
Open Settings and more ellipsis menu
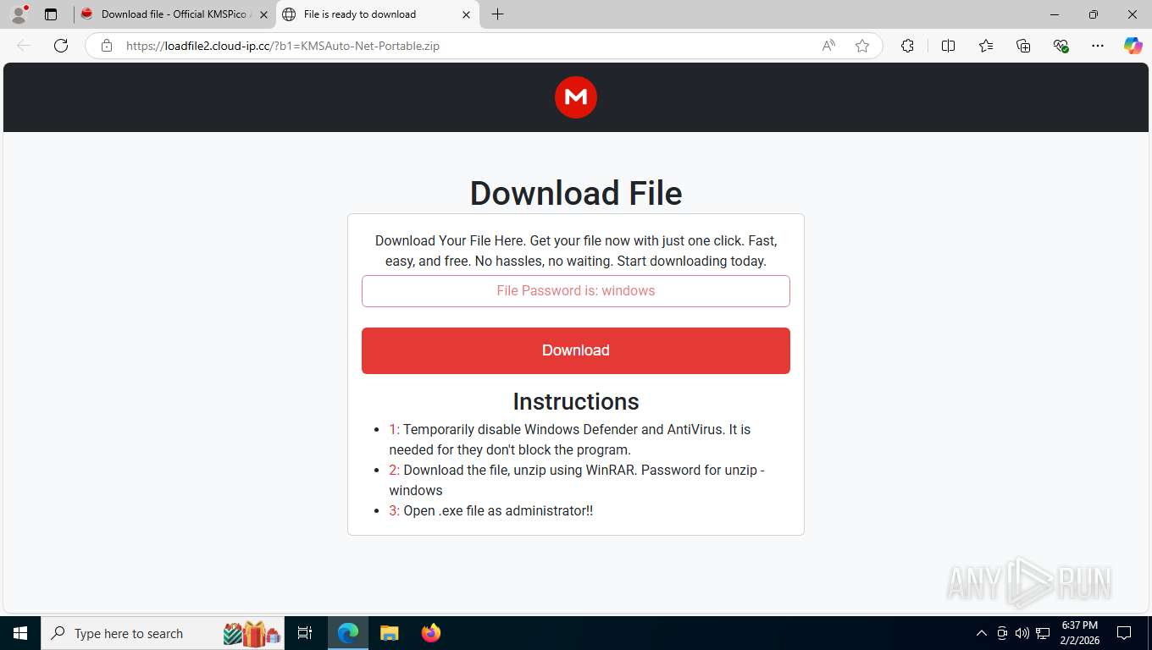[x=1098, y=46]
